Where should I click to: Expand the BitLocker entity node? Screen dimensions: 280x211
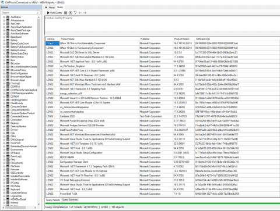point(4,63)
